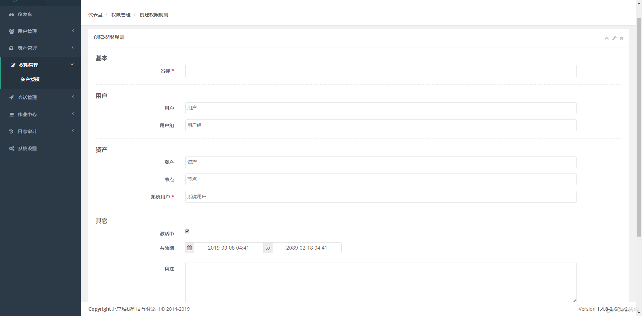This screenshot has width=642, height=316.
Task: Click the dashboard gauge icon in sidebar
Action: pos(12,15)
